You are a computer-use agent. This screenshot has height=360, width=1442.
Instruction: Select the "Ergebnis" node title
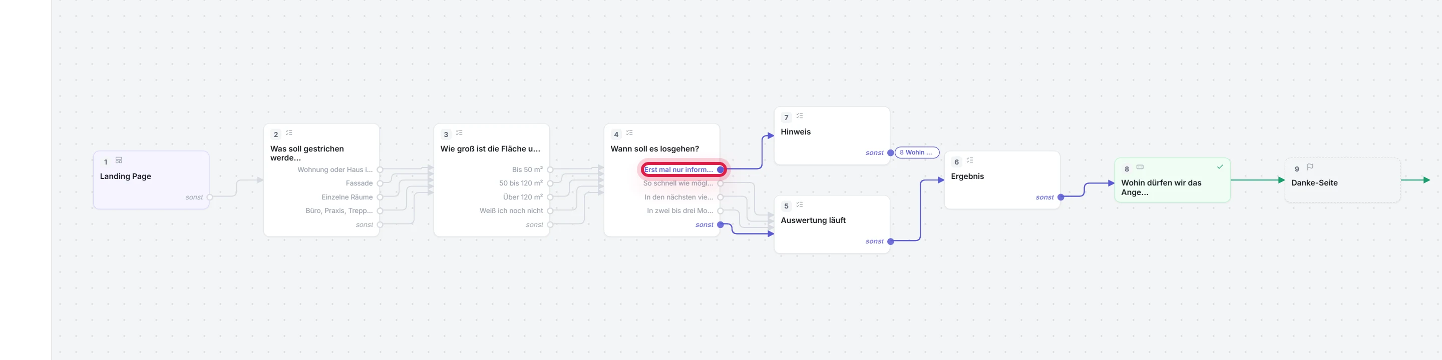[x=967, y=176]
